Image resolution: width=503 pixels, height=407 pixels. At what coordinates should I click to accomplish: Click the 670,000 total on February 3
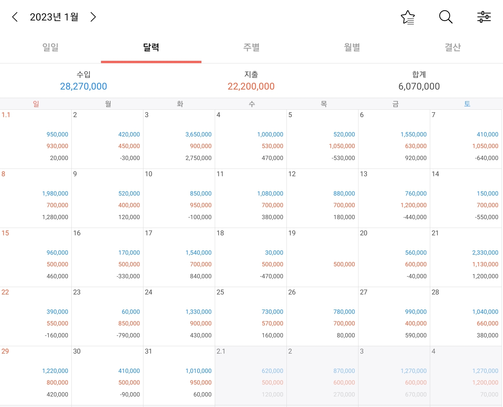pyautogui.click(x=416, y=394)
